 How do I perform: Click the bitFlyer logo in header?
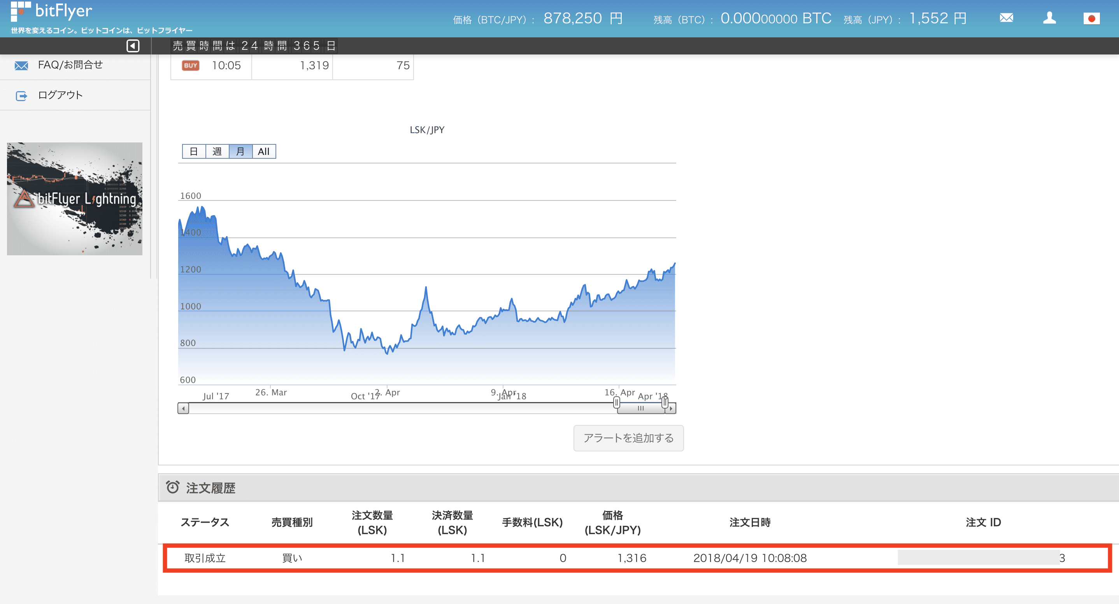[51, 11]
